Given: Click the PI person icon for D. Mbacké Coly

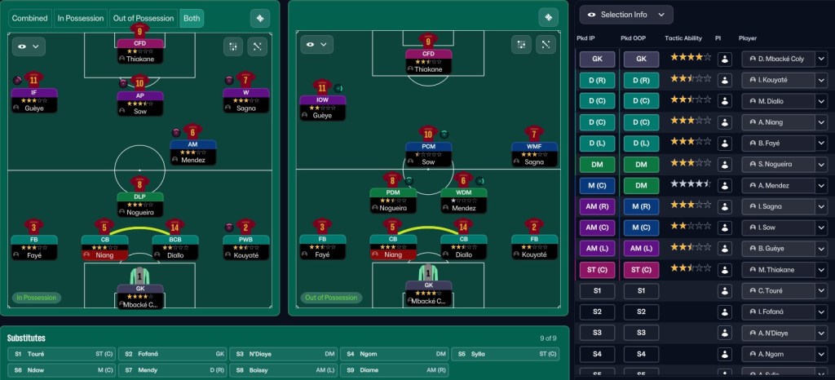Looking at the screenshot, I should [724, 59].
